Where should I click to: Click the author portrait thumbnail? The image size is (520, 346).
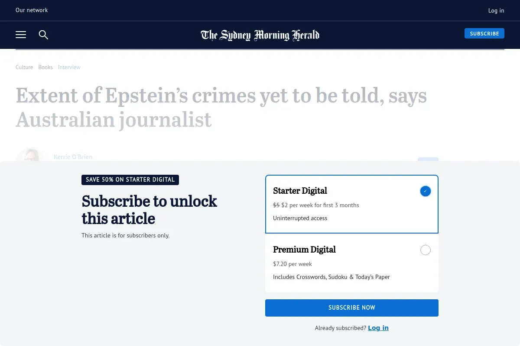click(x=30, y=155)
